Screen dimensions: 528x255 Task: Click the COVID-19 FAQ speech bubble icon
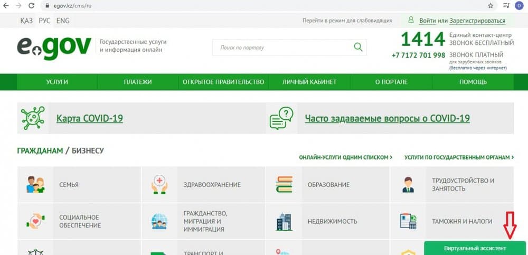point(281,118)
